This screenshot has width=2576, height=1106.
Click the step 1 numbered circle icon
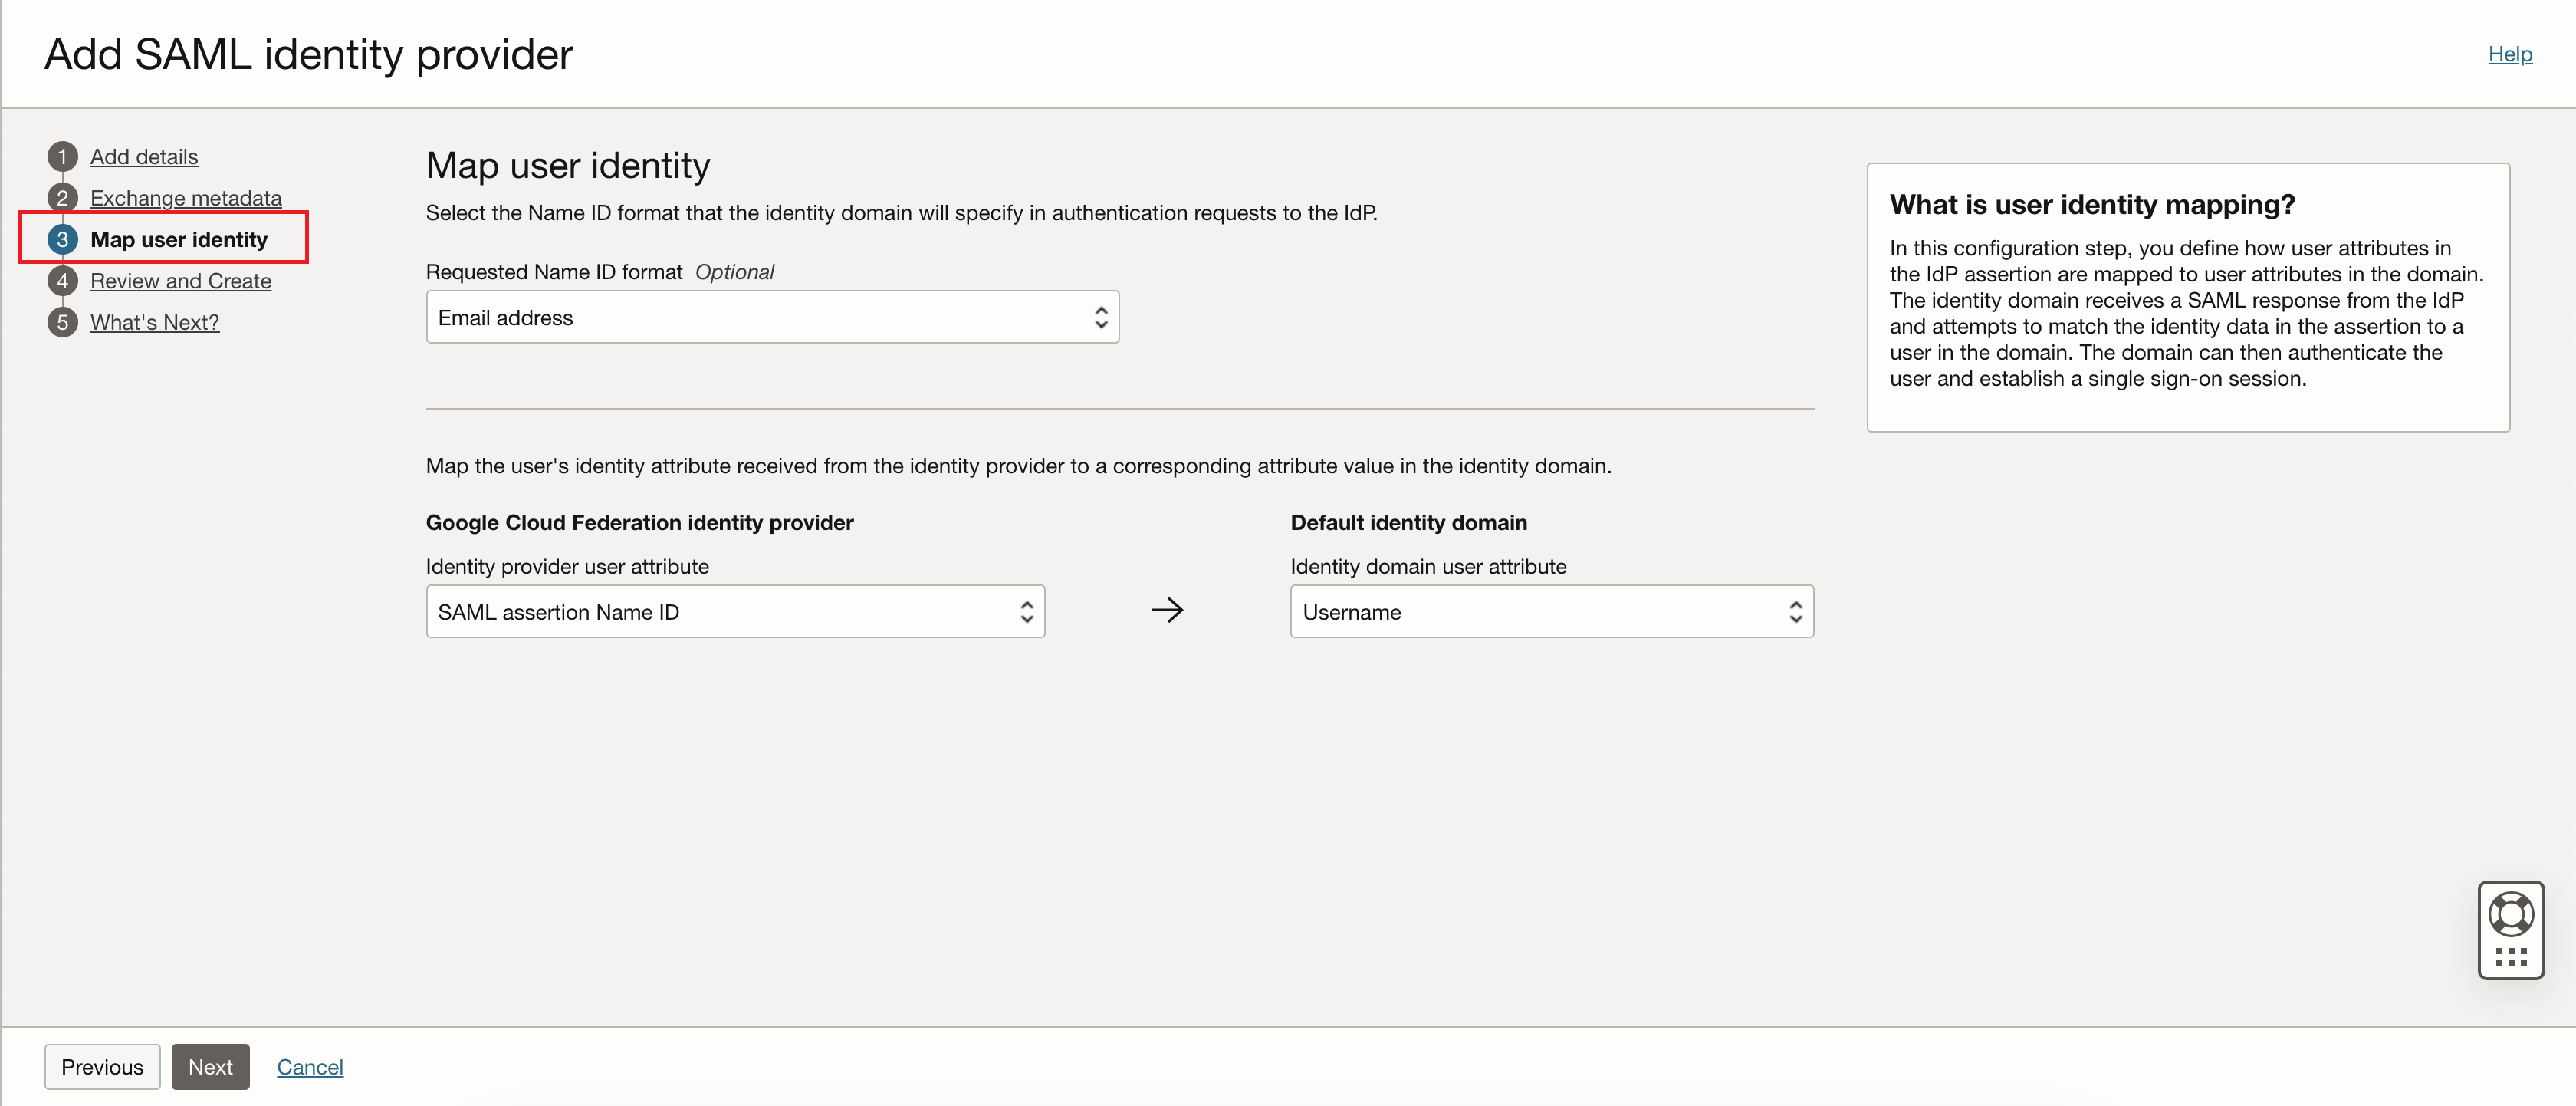pos(63,156)
